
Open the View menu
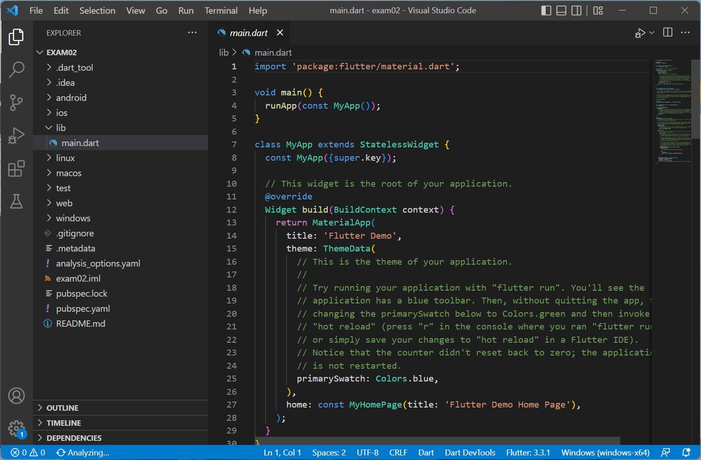[136, 10]
